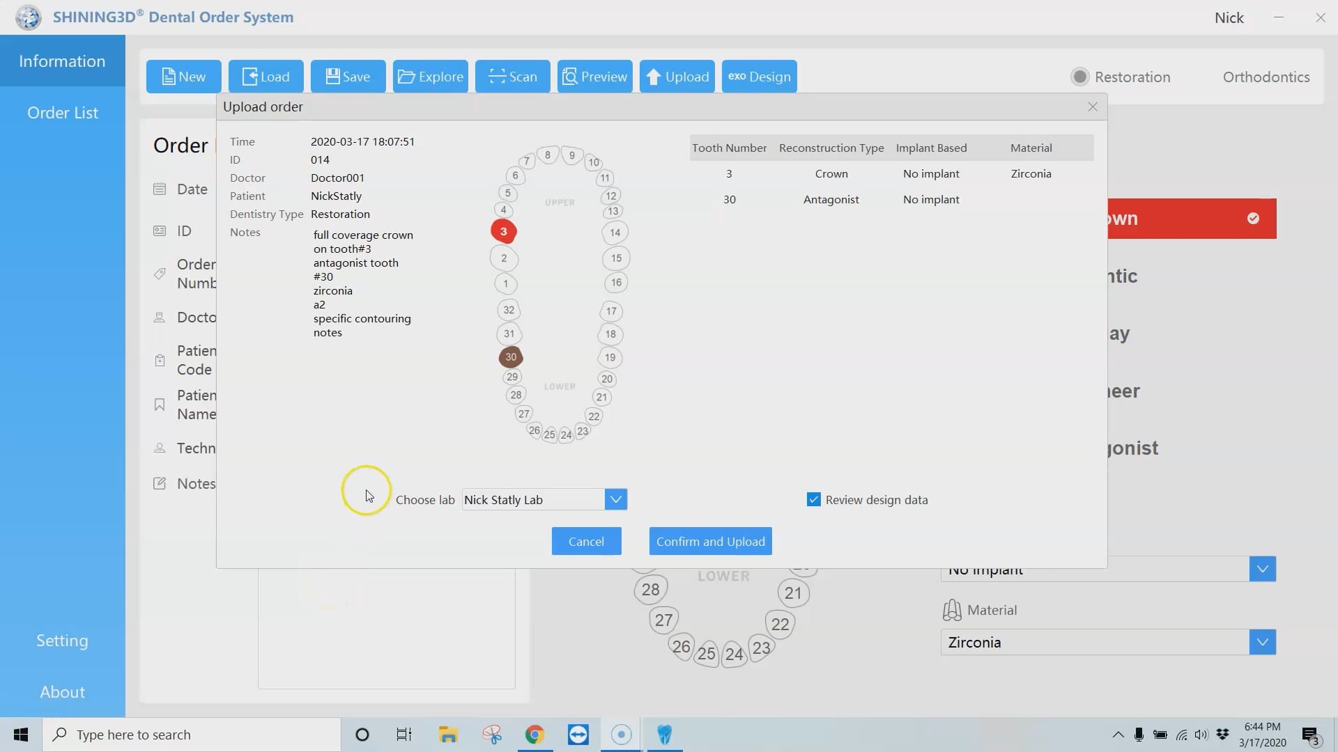
Task: Cancel the Upload order dialog
Action: tap(586, 541)
